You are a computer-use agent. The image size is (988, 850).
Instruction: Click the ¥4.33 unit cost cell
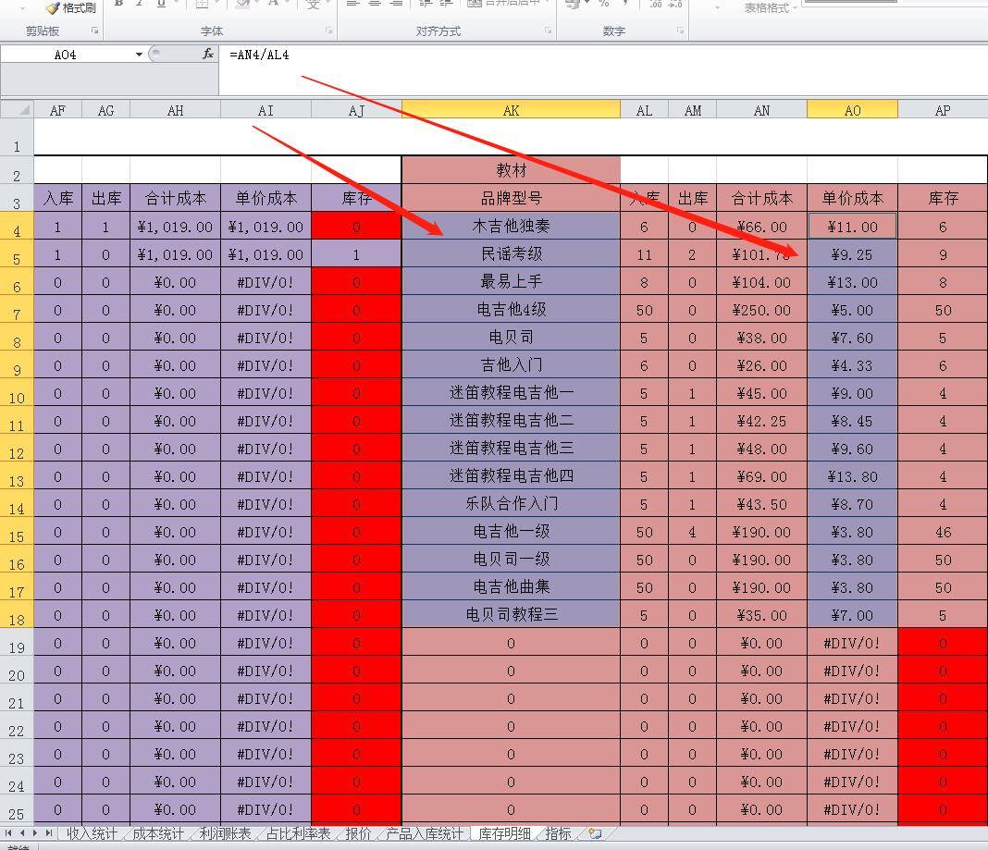pyautogui.click(x=852, y=364)
